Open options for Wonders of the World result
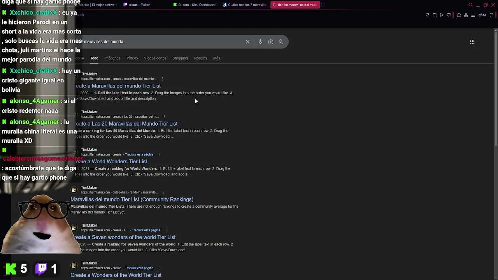 (159, 268)
